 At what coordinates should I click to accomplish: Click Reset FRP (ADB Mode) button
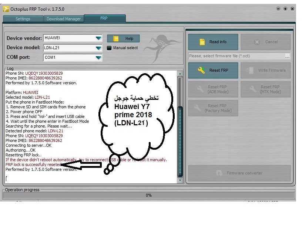tap(213, 89)
